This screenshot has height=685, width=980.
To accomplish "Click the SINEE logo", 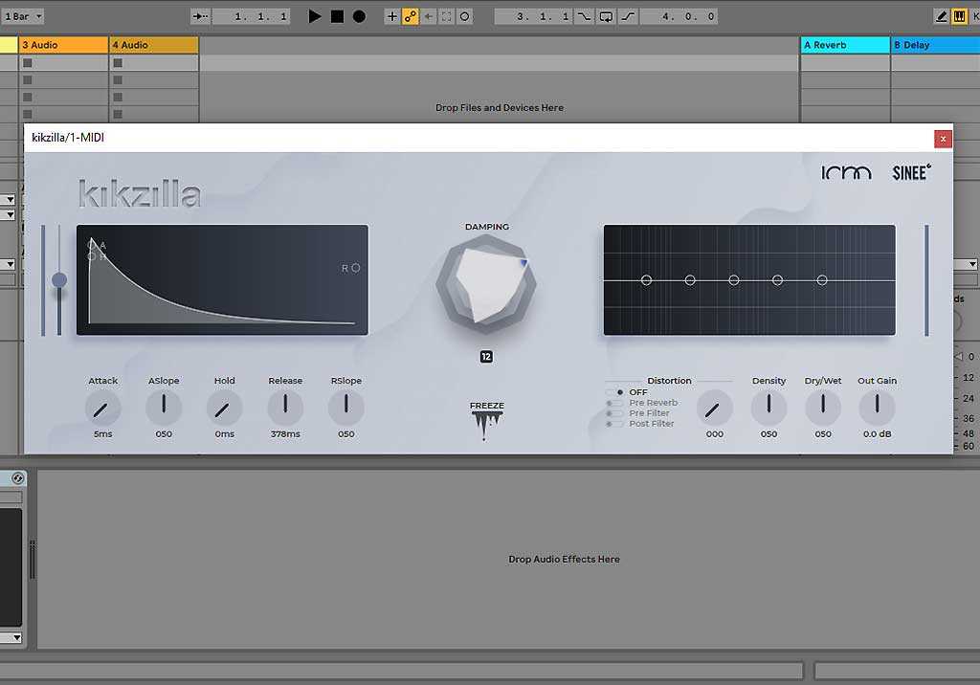I will coord(911,172).
